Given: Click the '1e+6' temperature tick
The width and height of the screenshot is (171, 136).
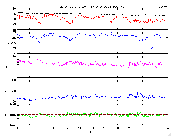Looking at the screenshot, I should coord(13,104).
